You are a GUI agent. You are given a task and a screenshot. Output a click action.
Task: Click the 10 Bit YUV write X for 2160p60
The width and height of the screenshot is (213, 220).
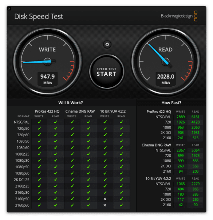pyautogui.click(x=105, y=205)
